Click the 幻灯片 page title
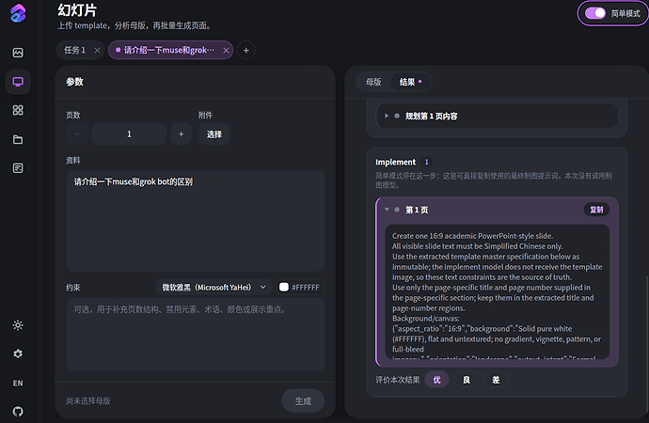Image resolution: width=649 pixels, height=423 pixels. (x=77, y=10)
